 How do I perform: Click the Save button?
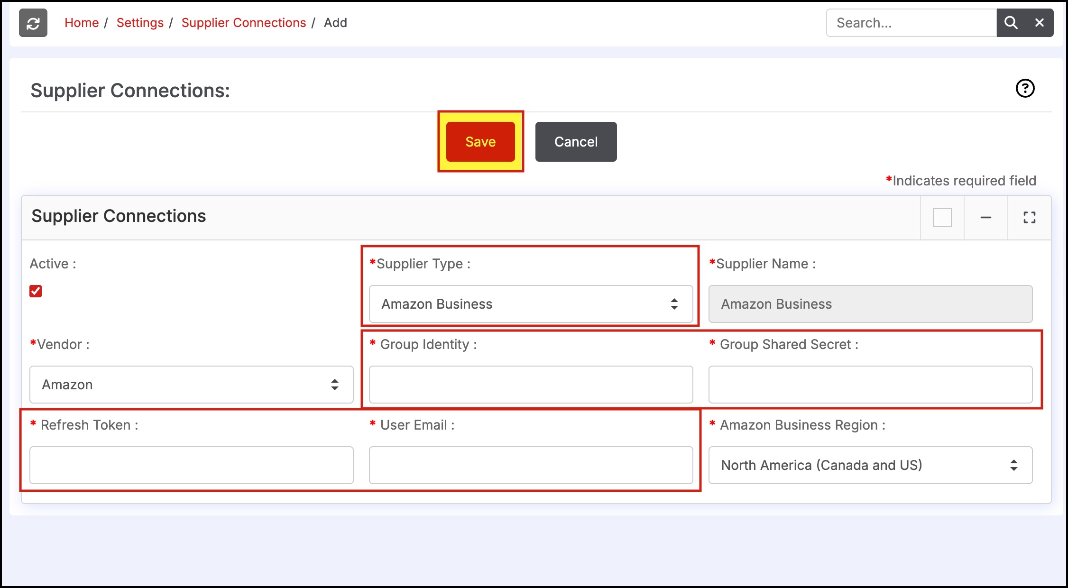[480, 142]
